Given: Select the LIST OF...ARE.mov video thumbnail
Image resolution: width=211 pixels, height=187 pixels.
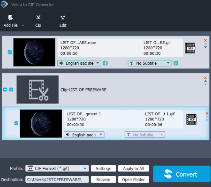Looking at the screenshot, I should (x=34, y=52).
